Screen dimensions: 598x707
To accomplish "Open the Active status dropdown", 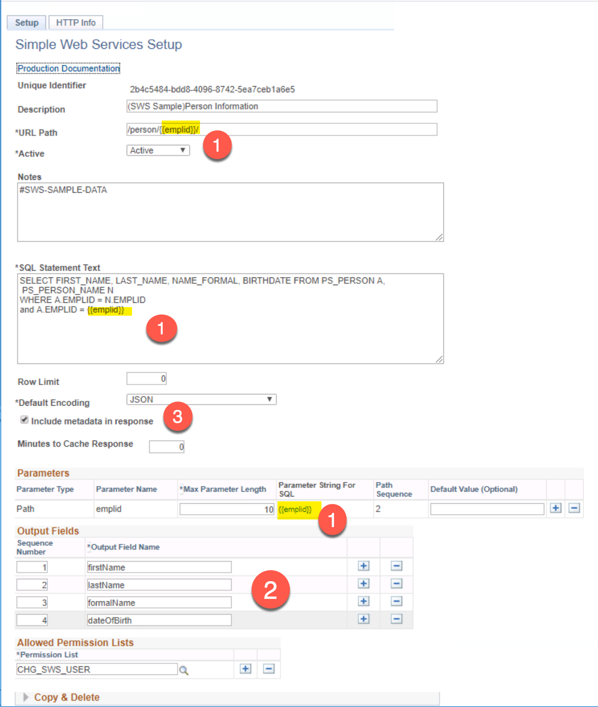I will (158, 150).
